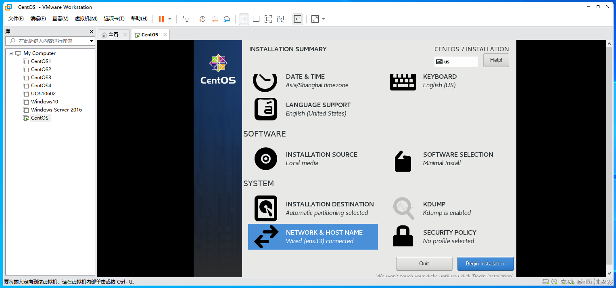Click 'Kdump is enabled' text
Image resolution: width=616 pixels, height=288 pixels.
pos(447,213)
